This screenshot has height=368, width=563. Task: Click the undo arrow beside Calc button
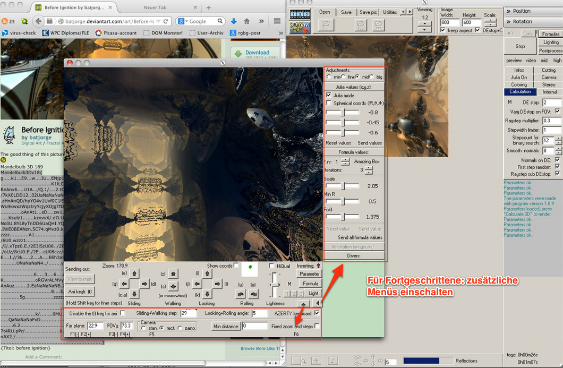(x=511, y=33)
